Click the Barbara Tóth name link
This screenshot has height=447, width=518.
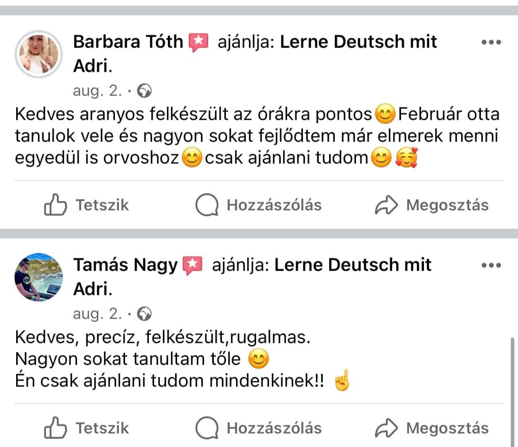(x=128, y=42)
